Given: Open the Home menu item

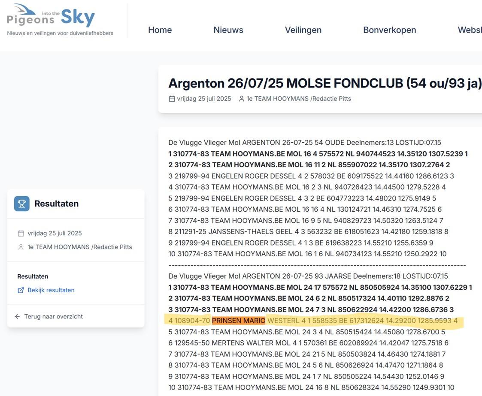Looking at the screenshot, I should click(x=160, y=29).
